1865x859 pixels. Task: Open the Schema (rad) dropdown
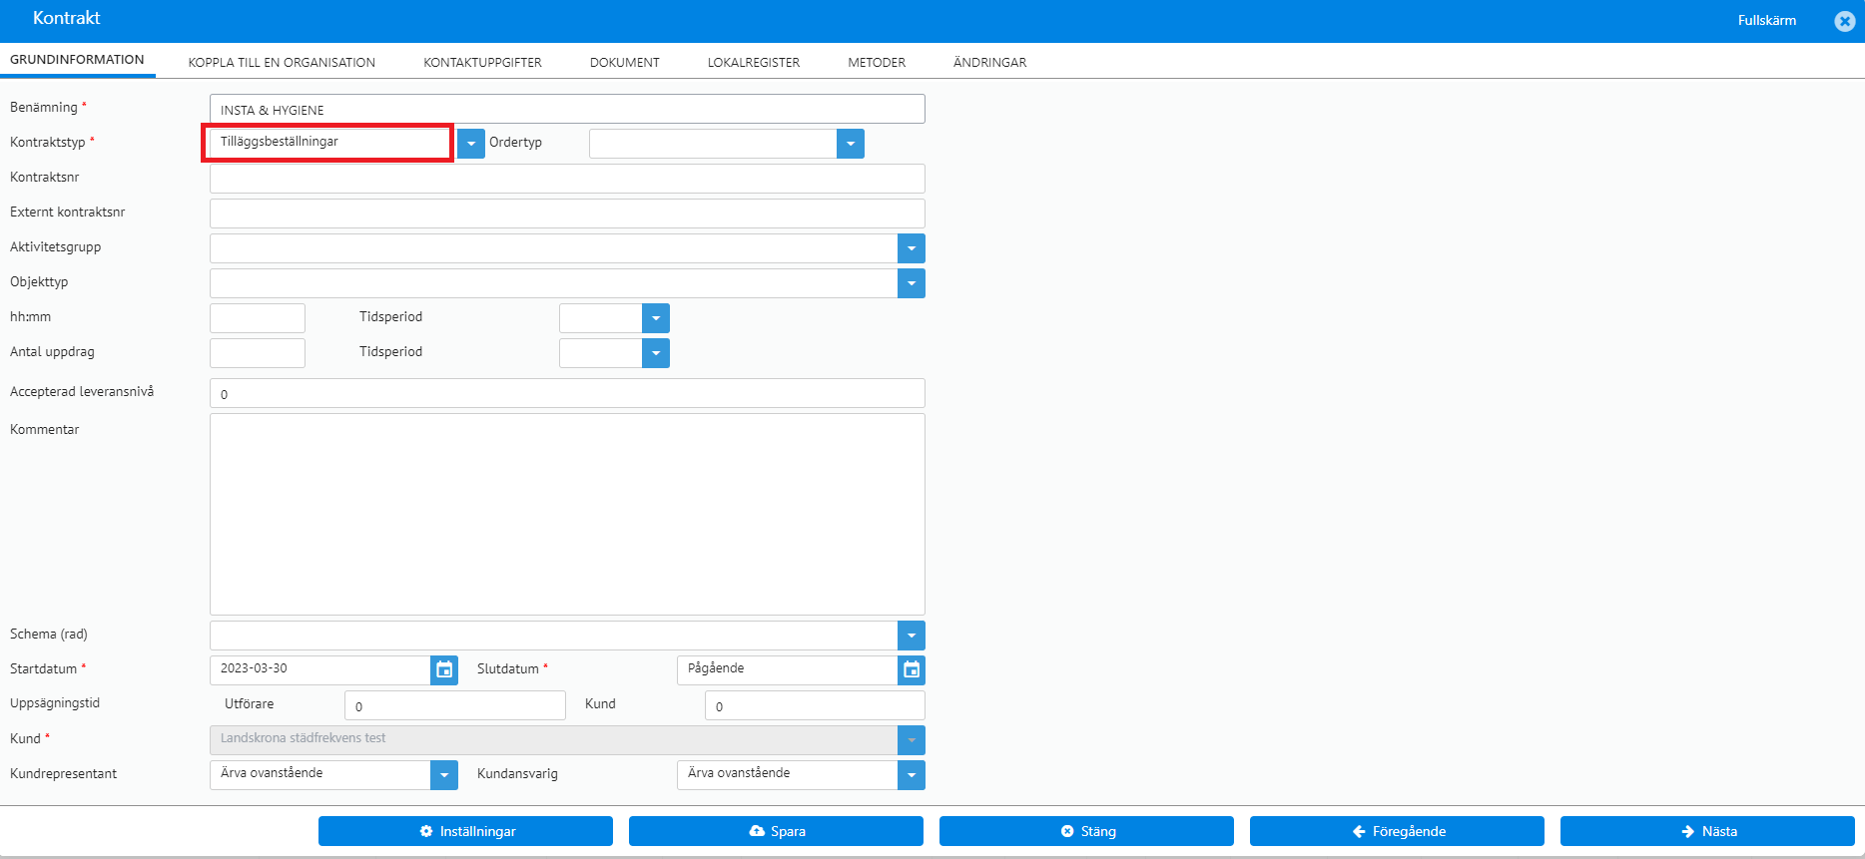(912, 636)
